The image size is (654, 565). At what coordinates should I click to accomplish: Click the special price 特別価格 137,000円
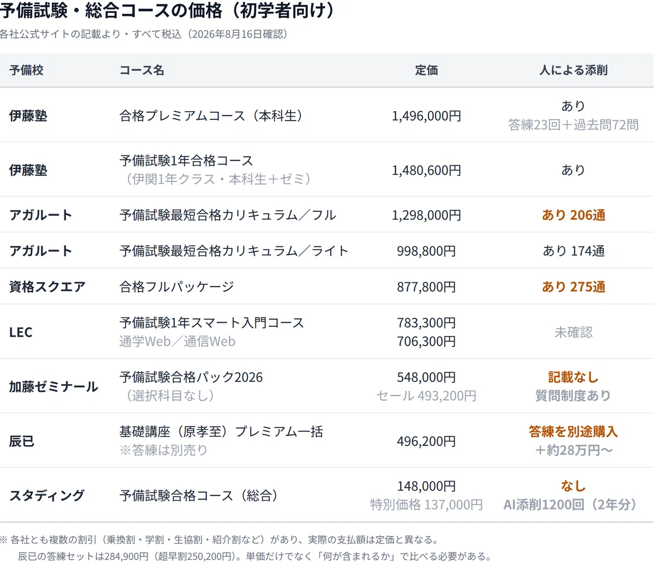point(426,505)
